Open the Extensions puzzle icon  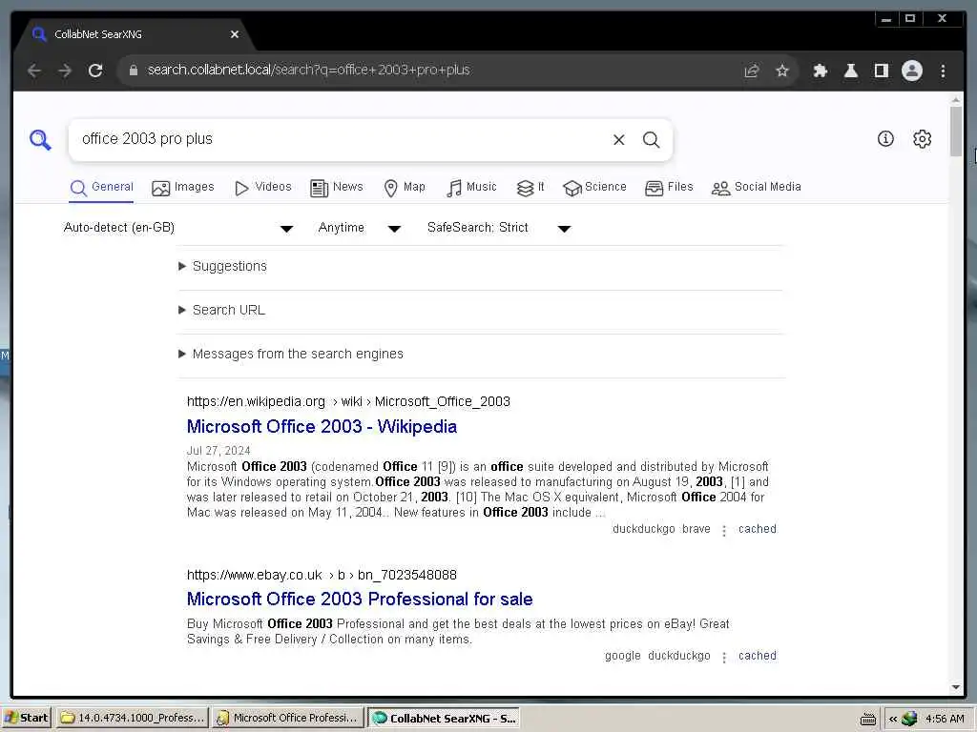click(820, 71)
